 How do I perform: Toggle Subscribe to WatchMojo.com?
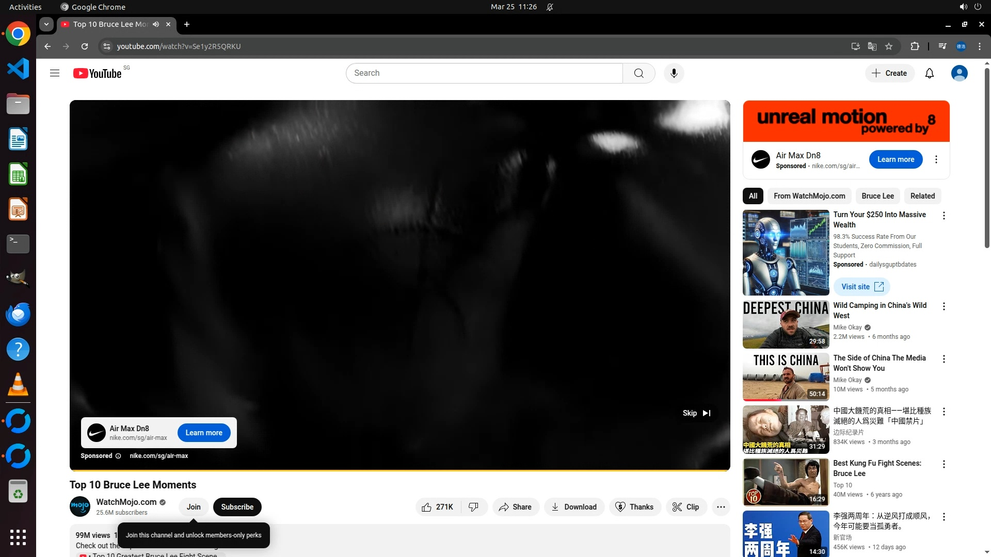237,507
